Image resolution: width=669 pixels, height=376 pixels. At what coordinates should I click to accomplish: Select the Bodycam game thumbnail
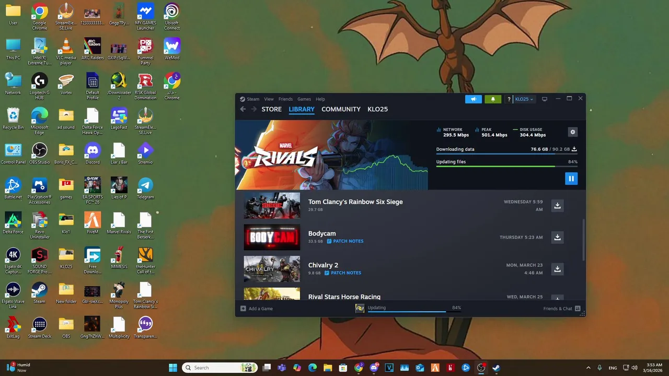click(x=272, y=237)
